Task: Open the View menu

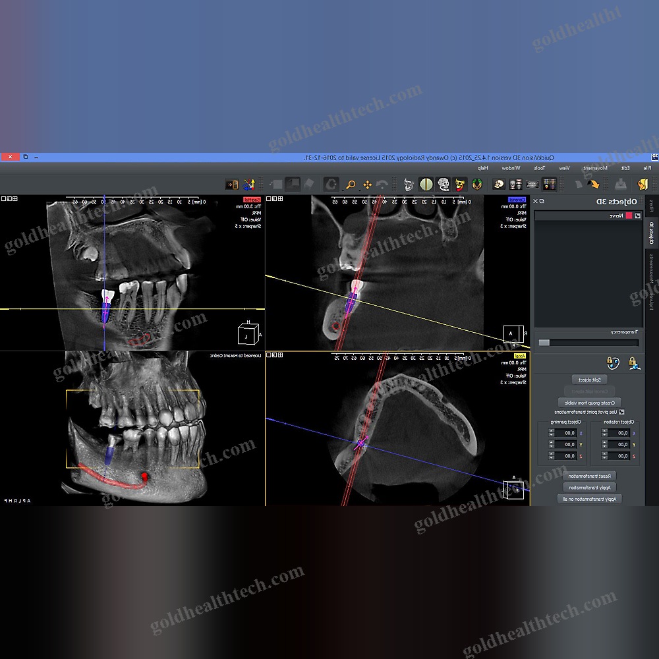Action: point(564,168)
